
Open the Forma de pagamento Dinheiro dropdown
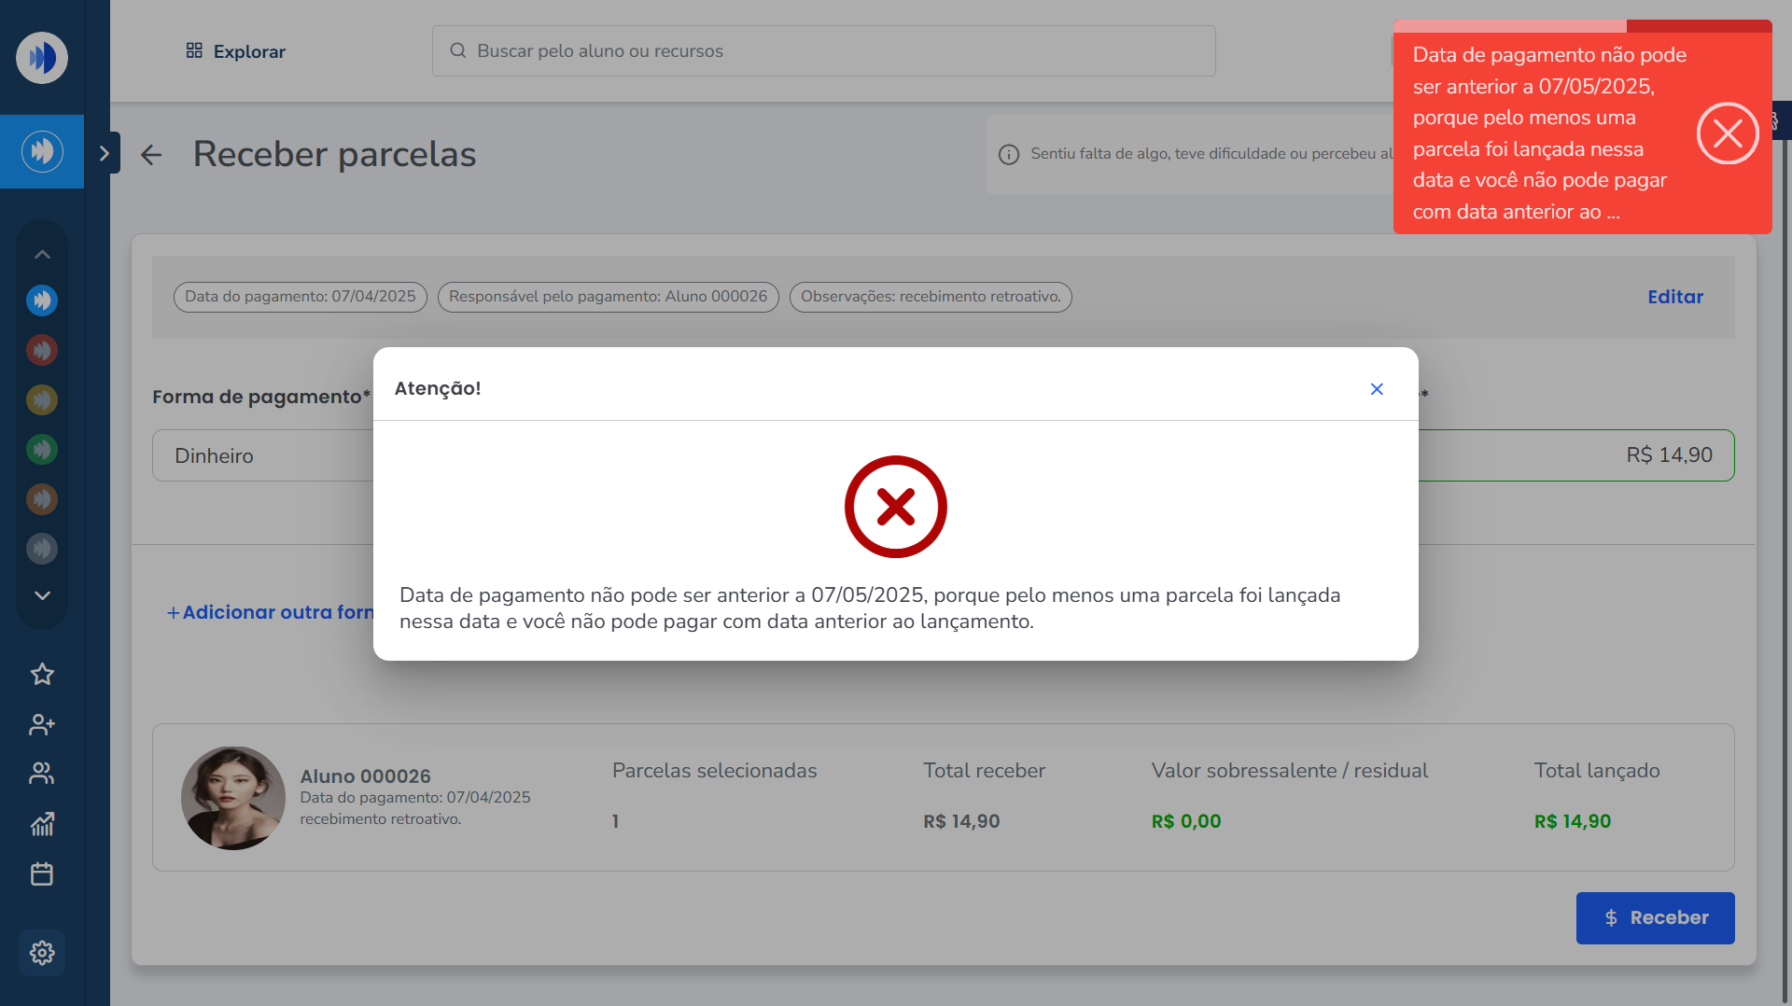(263, 455)
